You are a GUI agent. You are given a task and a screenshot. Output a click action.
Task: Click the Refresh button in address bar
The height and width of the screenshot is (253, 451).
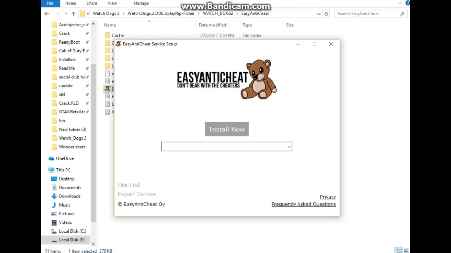326,14
